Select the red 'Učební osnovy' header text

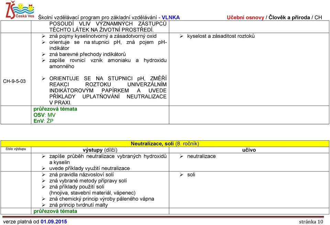pos(245,17)
